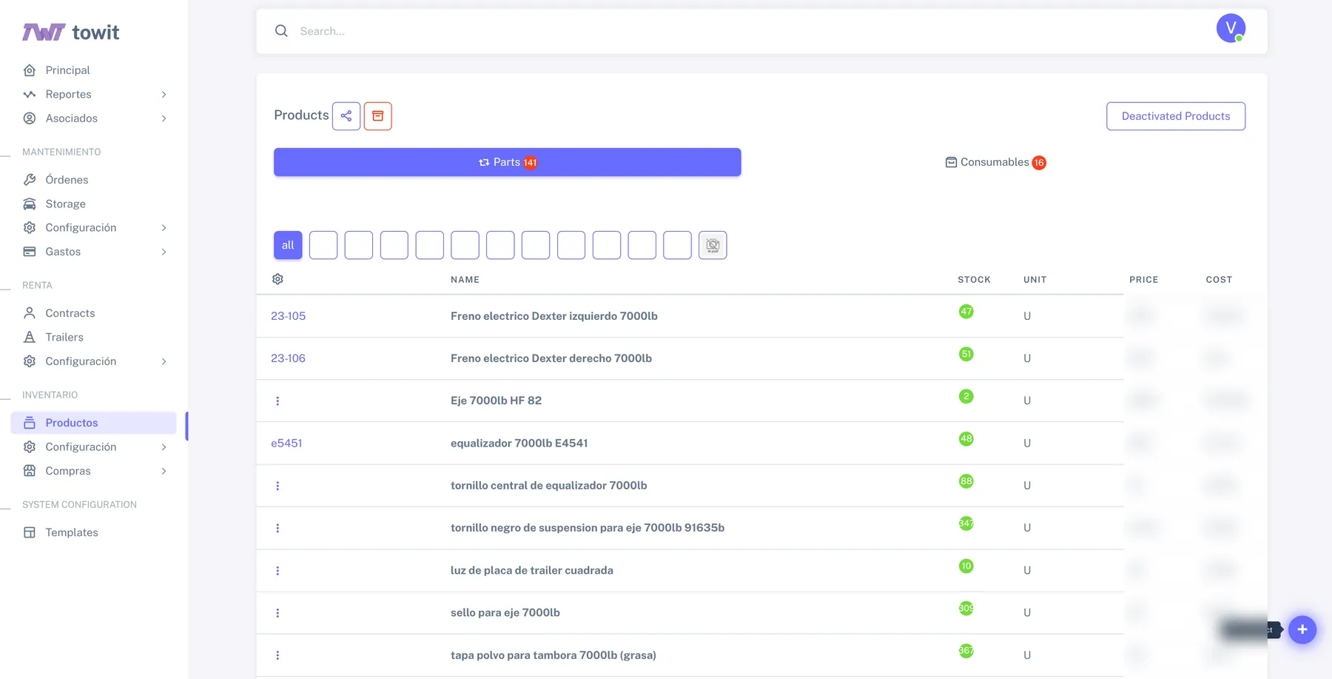Open Órdenes with the wrench icon
The height and width of the screenshot is (679, 1332).
(66, 180)
